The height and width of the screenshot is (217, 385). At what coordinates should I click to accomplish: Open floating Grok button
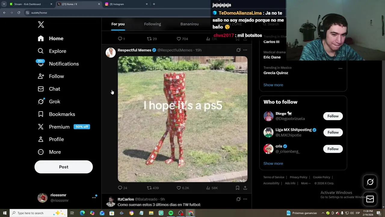(370, 182)
